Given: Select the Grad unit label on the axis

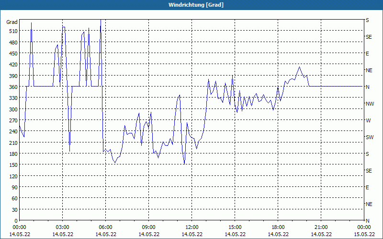Looking at the screenshot, I should pos(11,22).
